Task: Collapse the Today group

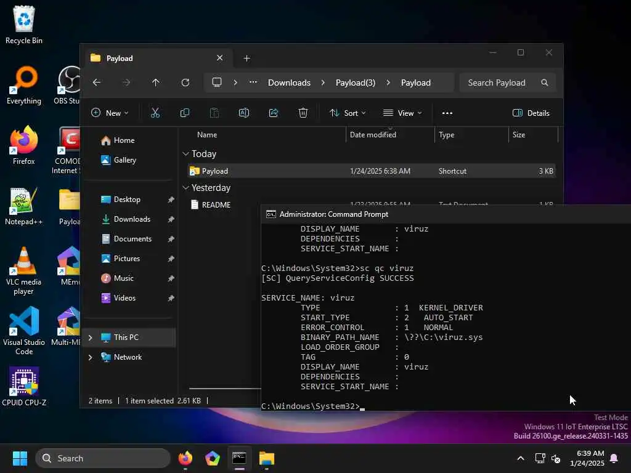Action: click(185, 153)
